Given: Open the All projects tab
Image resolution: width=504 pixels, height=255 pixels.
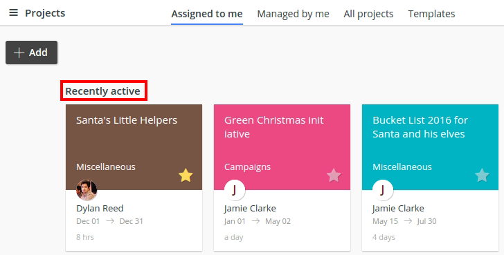Looking at the screenshot, I should 368,14.
